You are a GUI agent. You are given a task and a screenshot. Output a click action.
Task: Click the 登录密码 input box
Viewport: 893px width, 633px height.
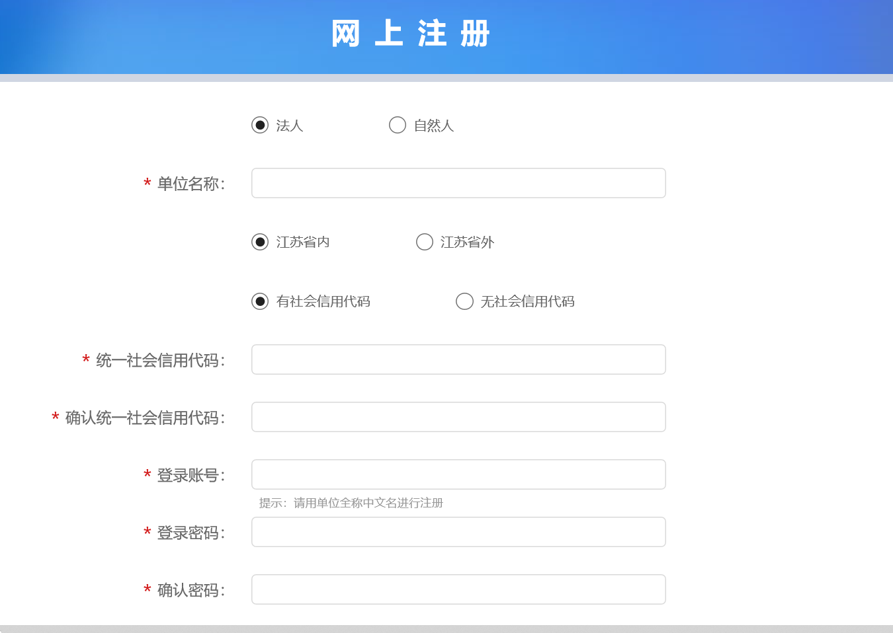point(458,532)
